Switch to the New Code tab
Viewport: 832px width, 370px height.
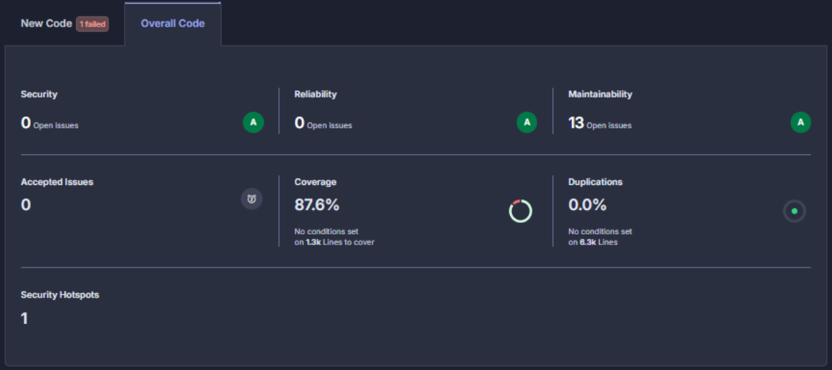pos(46,24)
